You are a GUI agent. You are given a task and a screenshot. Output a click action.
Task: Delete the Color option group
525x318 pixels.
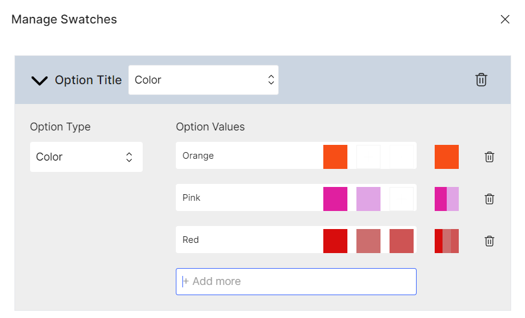pyautogui.click(x=481, y=80)
